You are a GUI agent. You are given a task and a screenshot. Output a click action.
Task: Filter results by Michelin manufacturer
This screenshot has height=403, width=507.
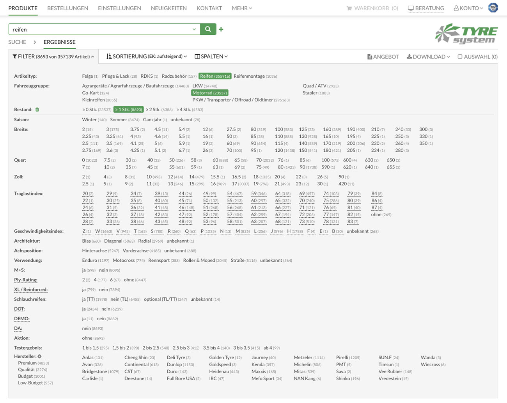tap(303, 364)
